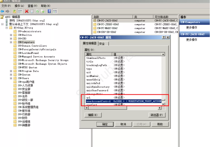
Task: Click the Properties toolbar icon
Action: [x=32, y=11]
